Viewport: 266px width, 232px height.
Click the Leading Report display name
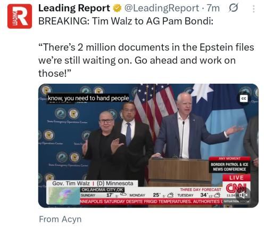[74, 8]
